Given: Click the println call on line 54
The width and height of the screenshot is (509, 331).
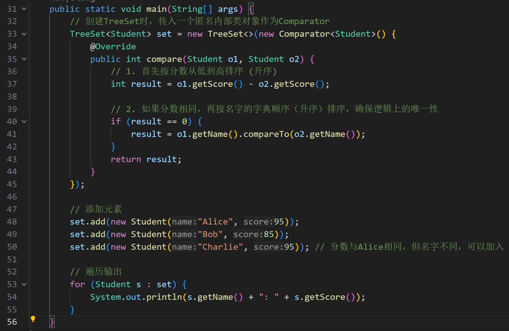Looking at the screenshot, I should click(x=164, y=297).
